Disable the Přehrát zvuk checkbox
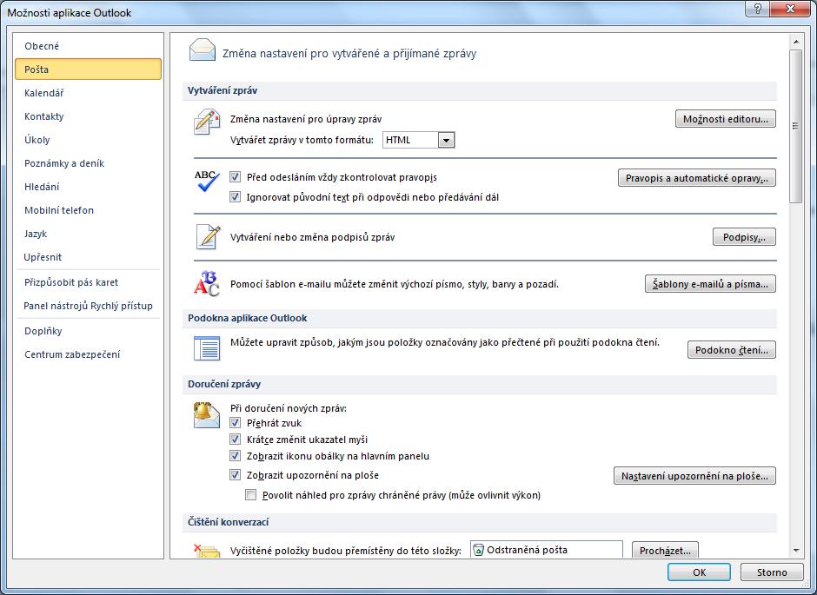Viewport: 817px width, 595px height. coord(235,423)
